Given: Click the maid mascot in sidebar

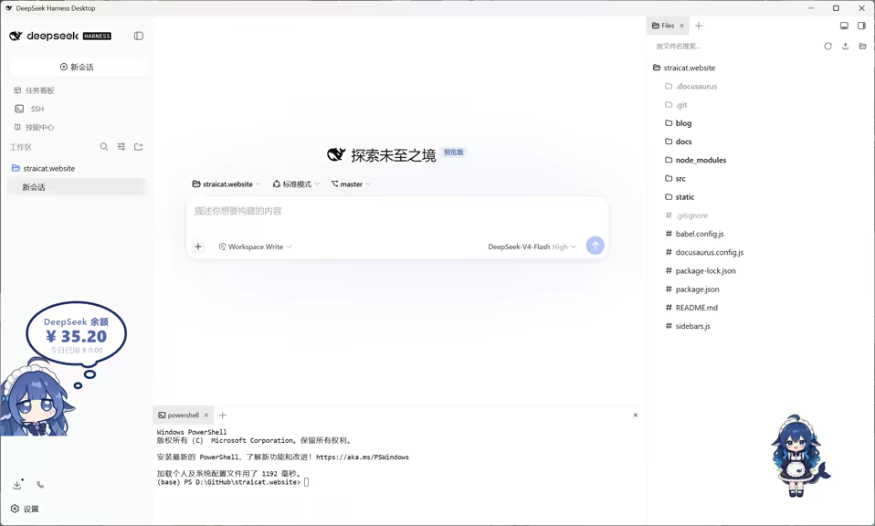Looking at the screenshot, I should [37, 399].
